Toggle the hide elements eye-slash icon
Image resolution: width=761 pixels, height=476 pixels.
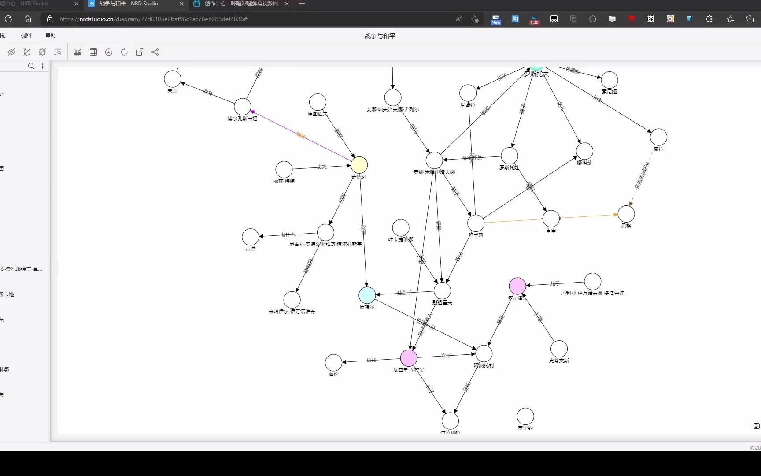[x=11, y=52]
